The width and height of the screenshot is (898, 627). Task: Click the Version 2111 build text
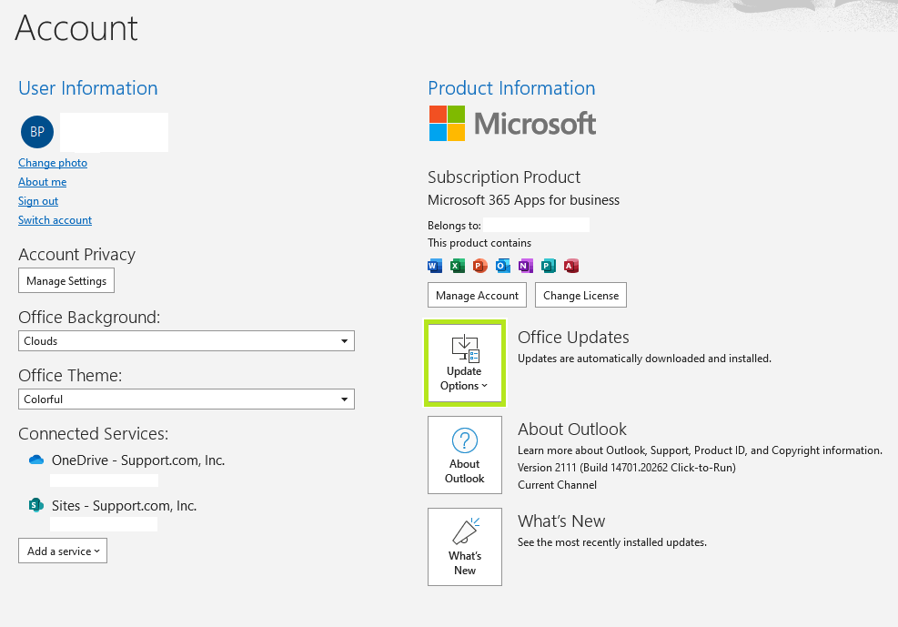627,467
